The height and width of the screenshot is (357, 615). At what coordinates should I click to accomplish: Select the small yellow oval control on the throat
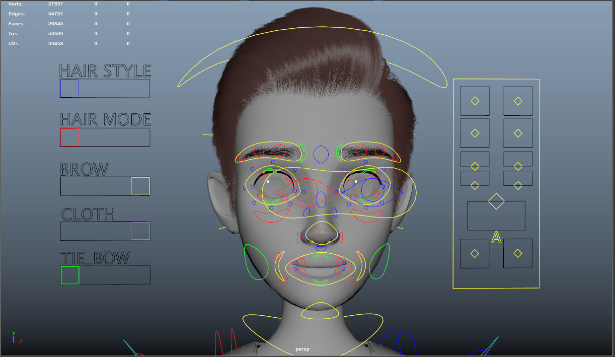point(320,311)
